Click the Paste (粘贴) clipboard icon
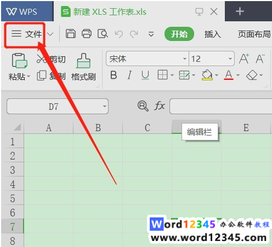 (20, 61)
